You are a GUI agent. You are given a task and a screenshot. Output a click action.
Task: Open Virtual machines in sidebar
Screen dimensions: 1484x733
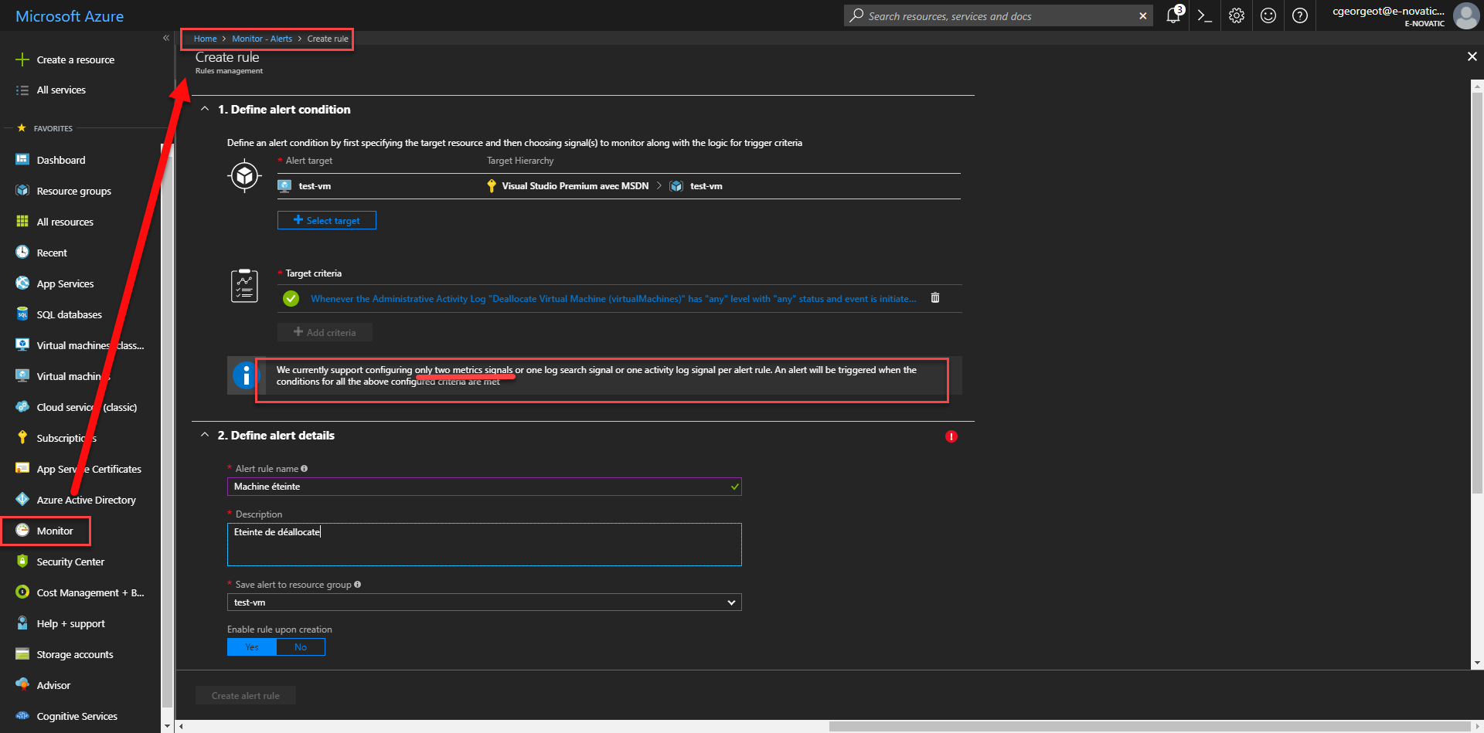(73, 376)
